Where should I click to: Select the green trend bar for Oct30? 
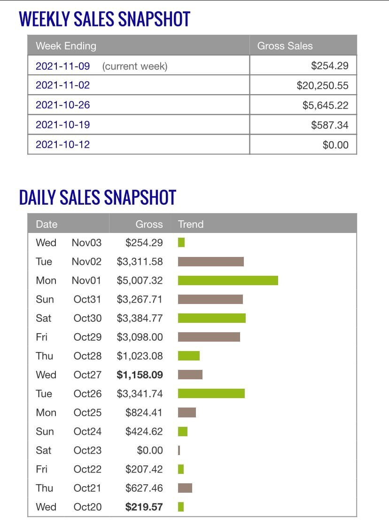[x=212, y=318]
